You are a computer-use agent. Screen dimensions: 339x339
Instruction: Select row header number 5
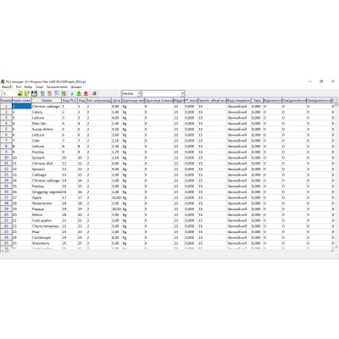[6, 129]
